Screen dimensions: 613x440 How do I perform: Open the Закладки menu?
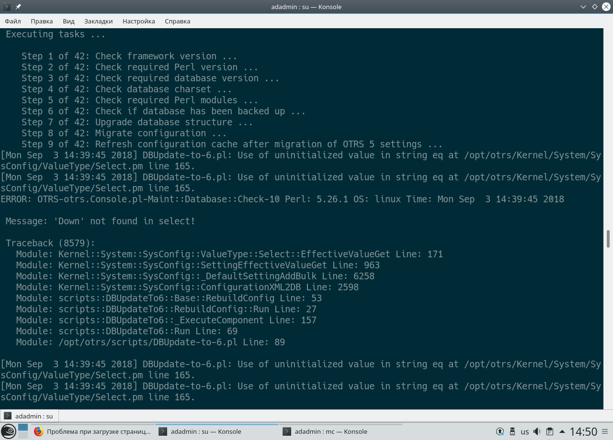pos(98,21)
